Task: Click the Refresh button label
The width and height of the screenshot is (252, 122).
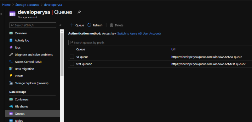Action: 98,25
